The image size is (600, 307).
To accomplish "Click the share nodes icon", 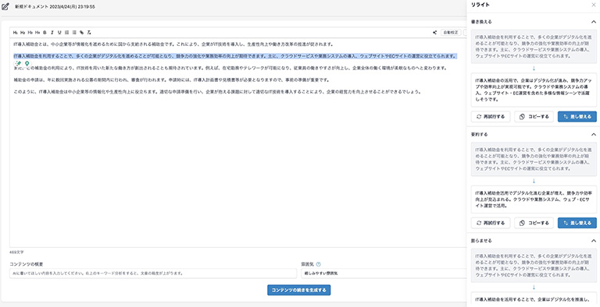I will pyautogui.click(x=434, y=33).
